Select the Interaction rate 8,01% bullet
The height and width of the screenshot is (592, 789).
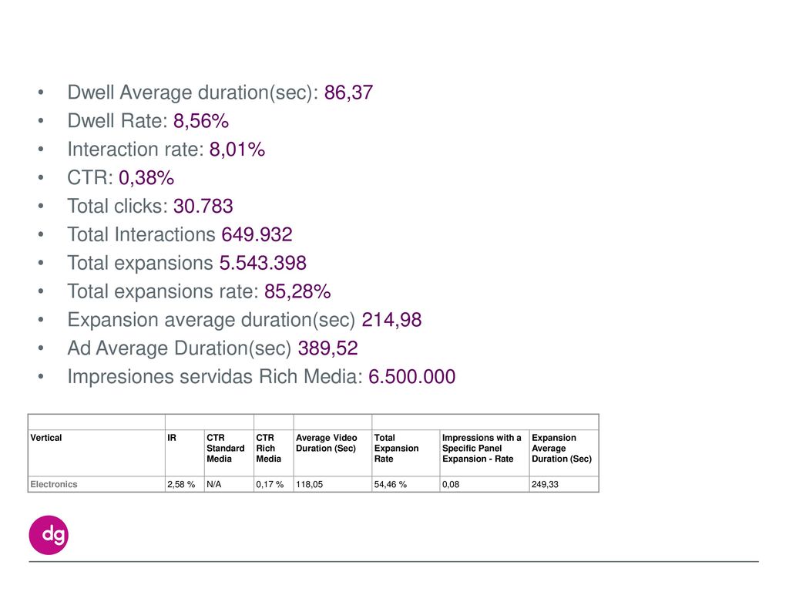[x=166, y=150]
